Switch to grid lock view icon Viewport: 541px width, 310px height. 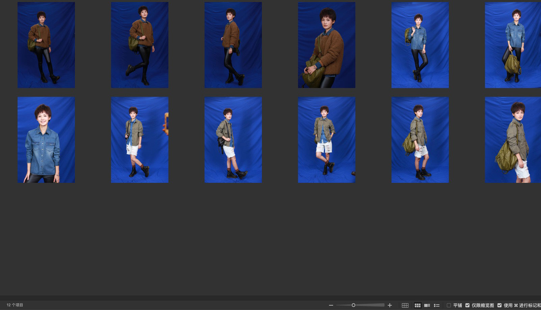pos(405,305)
